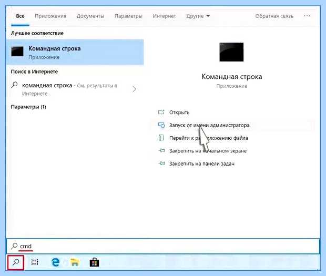Choose Запуск от имени администратора

pyautogui.click(x=209, y=125)
